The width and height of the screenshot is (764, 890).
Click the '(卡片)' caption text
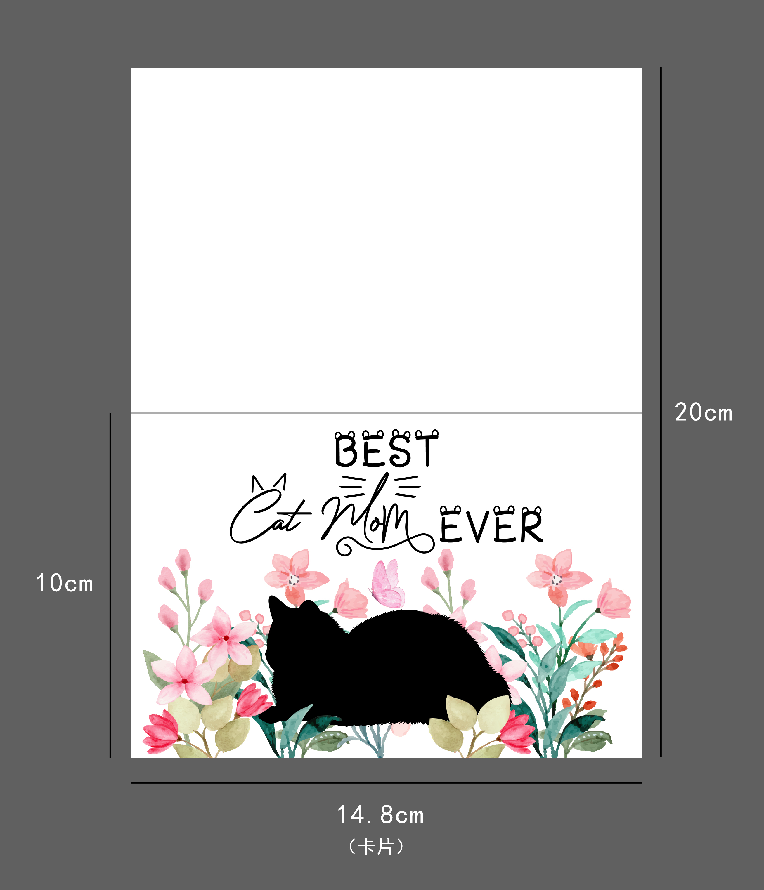click(376, 847)
